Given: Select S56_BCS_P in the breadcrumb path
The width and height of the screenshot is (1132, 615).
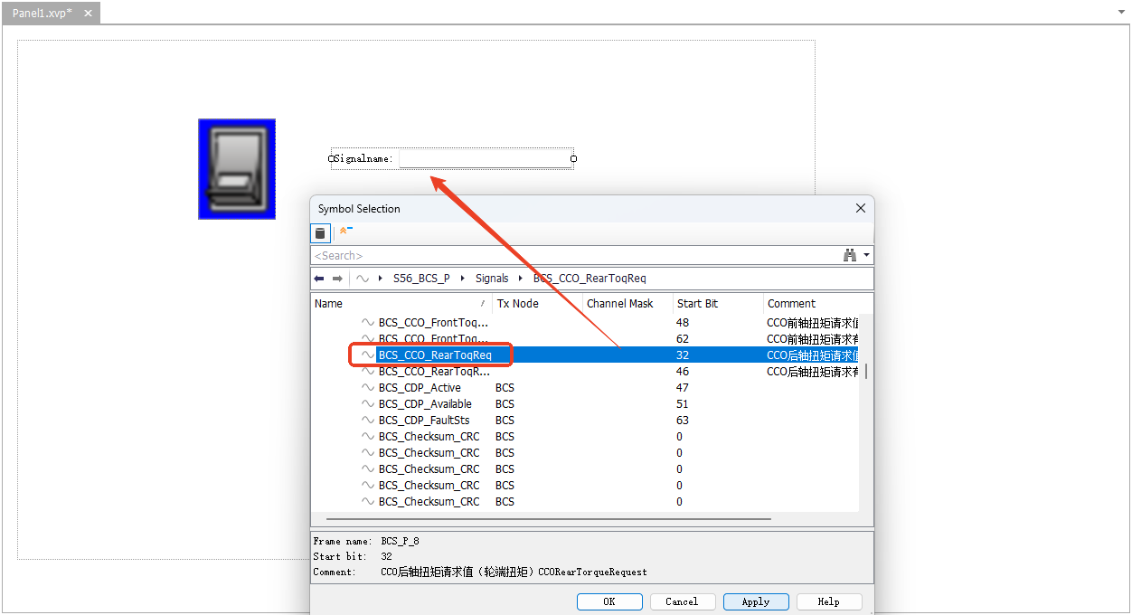Looking at the screenshot, I should (x=421, y=279).
